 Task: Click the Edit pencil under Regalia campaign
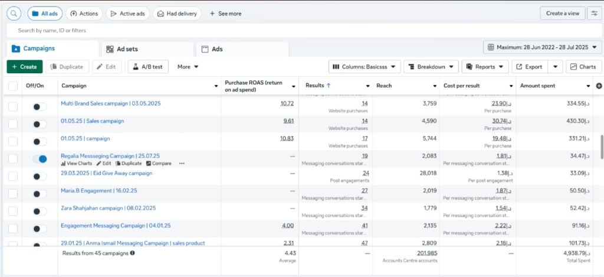coord(104,164)
